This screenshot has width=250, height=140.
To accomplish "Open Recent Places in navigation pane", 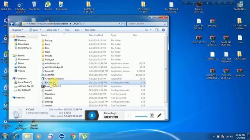I will click(25, 48).
